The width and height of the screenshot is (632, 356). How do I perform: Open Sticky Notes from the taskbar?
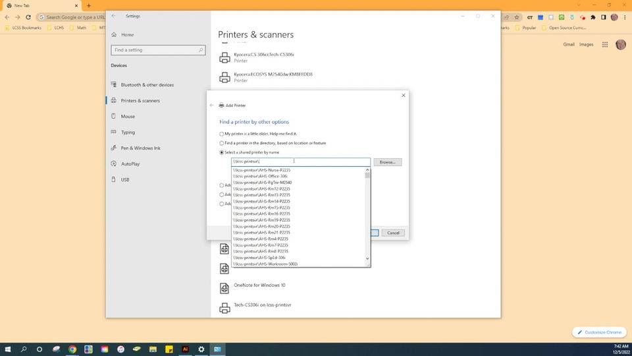169,349
